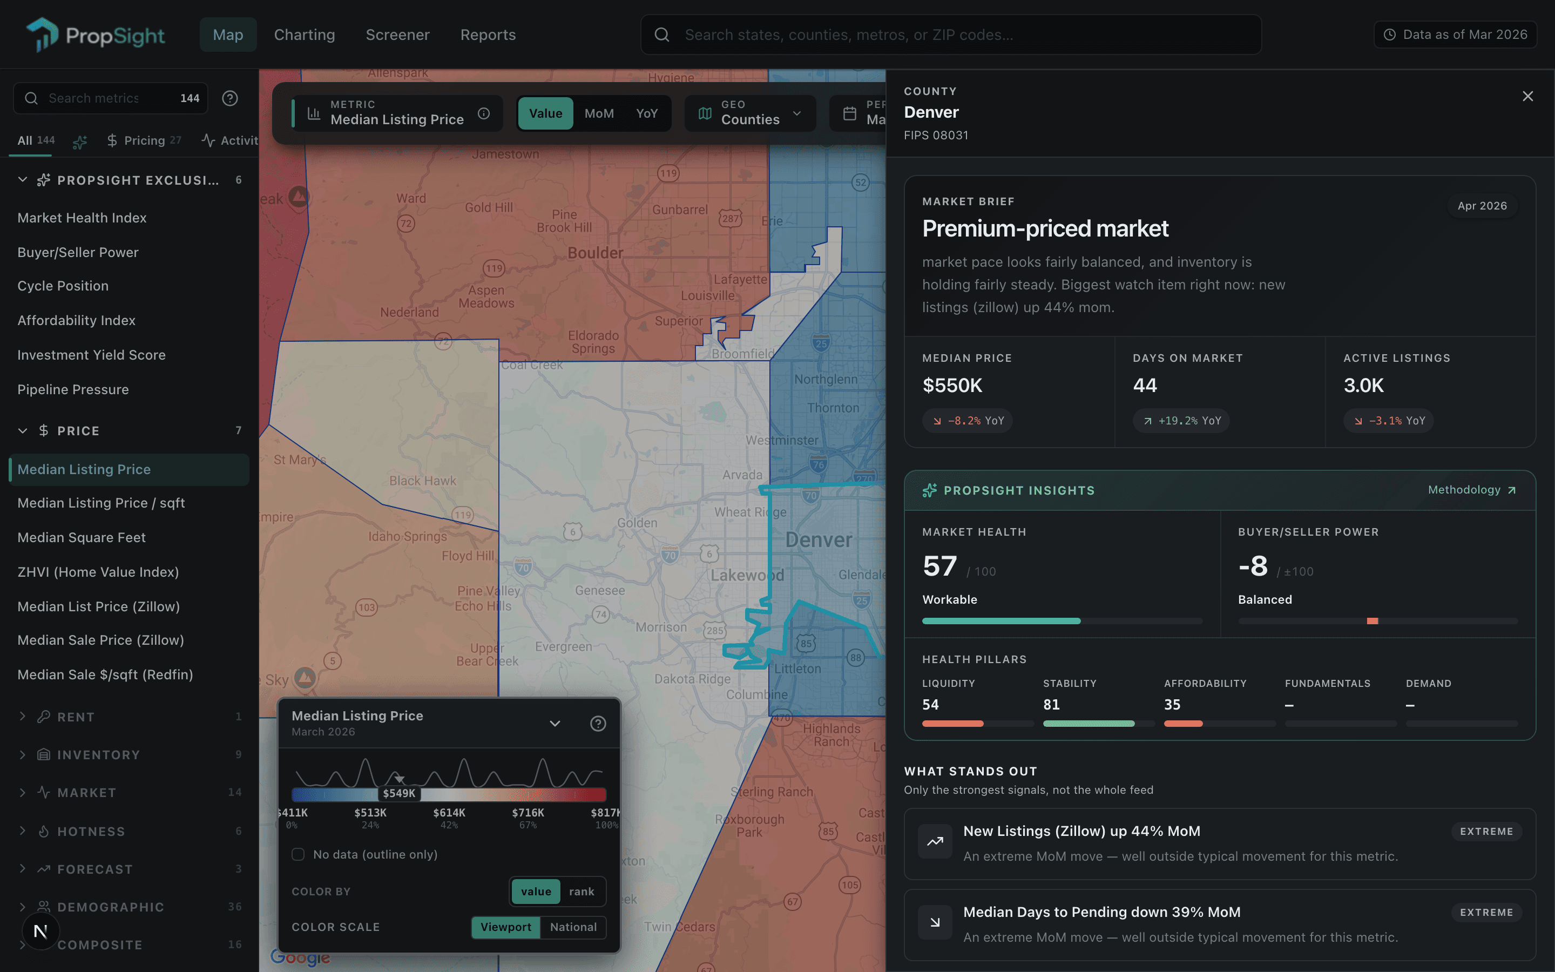This screenshot has height=972, width=1555.
Task: Set Color Scale to Viewport
Action: click(506, 927)
